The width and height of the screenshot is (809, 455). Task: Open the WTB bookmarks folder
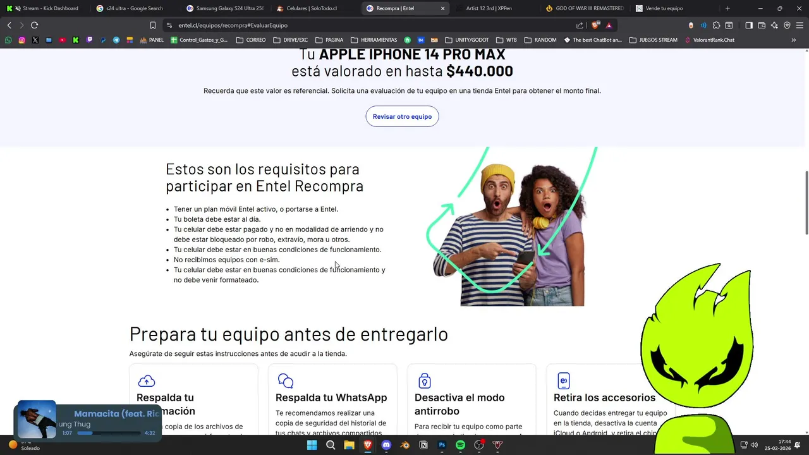[507, 40]
